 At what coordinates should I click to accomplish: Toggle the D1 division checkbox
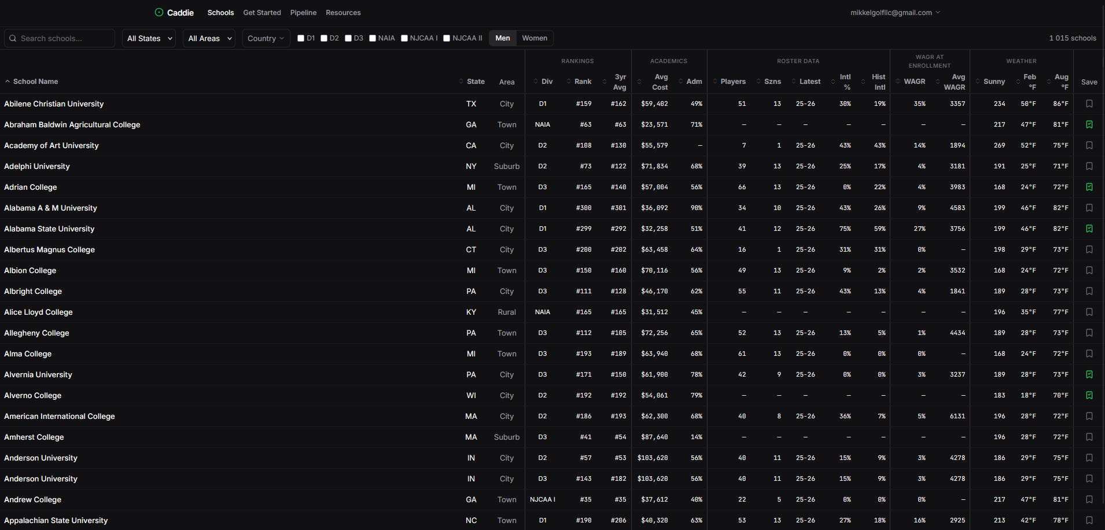301,38
